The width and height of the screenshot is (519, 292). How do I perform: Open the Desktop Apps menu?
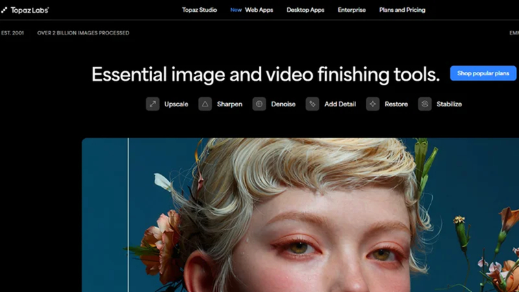pos(305,10)
